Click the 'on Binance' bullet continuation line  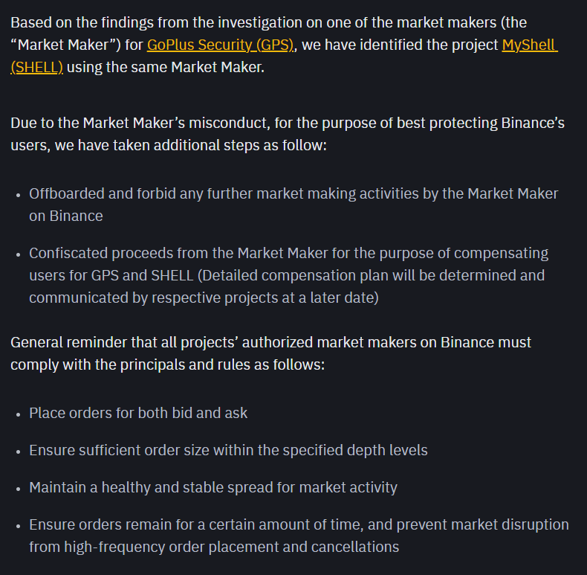click(66, 216)
